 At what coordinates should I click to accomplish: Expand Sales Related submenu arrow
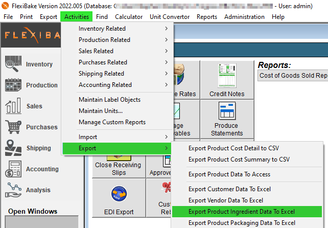[167, 51]
